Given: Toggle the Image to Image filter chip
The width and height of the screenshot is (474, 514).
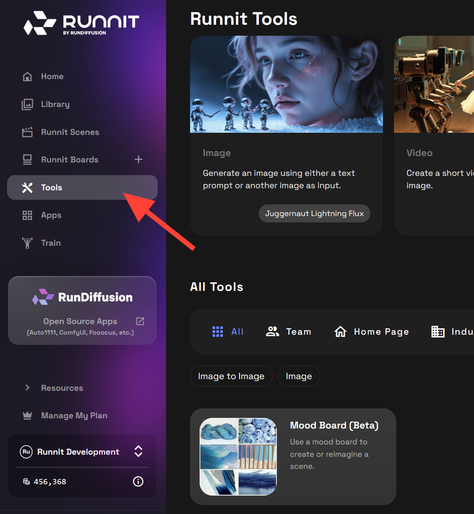Looking at the screenshot, I should tap(231, 376).
